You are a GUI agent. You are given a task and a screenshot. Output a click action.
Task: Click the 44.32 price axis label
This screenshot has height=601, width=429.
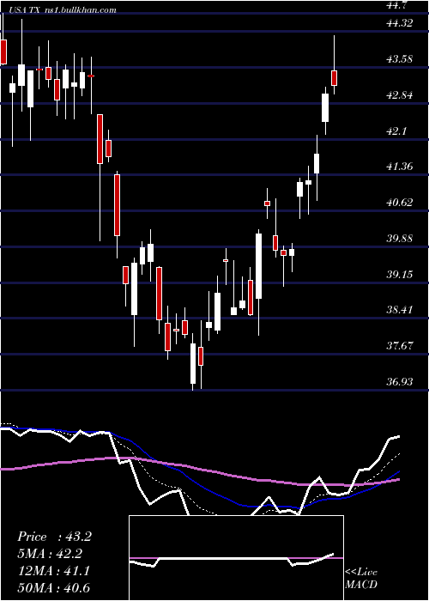tap(401, 22)
